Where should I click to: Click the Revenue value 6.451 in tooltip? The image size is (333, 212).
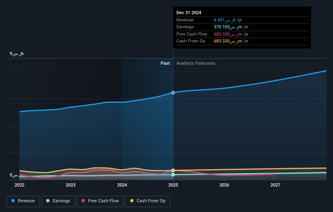click(225, 20)
